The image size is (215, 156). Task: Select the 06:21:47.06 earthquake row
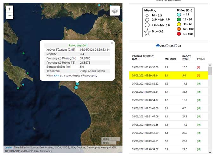click(x=168, y=116)
